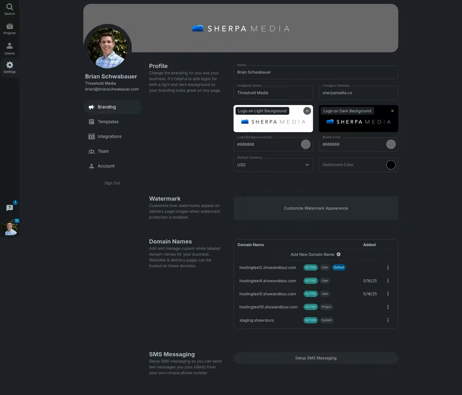Image resolution: width=462 pixels, height=395 pixels.
Task: Click staging.show.tours domain name
Action: pos(257,320)
